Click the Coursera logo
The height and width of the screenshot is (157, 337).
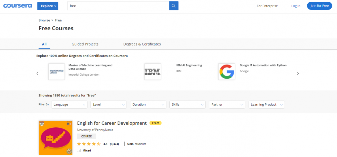pos(18,6)
